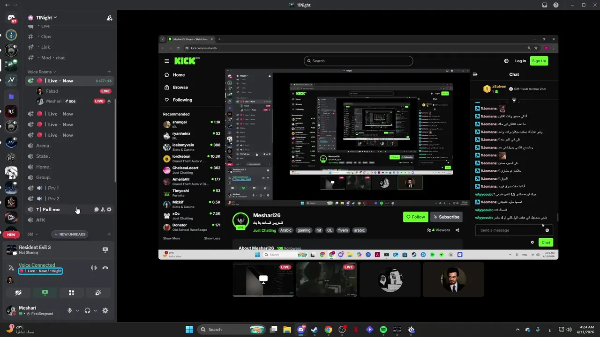Open Google Chrome from the taskbar
Viewport: 600px width, 337px height.
(x=328, y=330)
